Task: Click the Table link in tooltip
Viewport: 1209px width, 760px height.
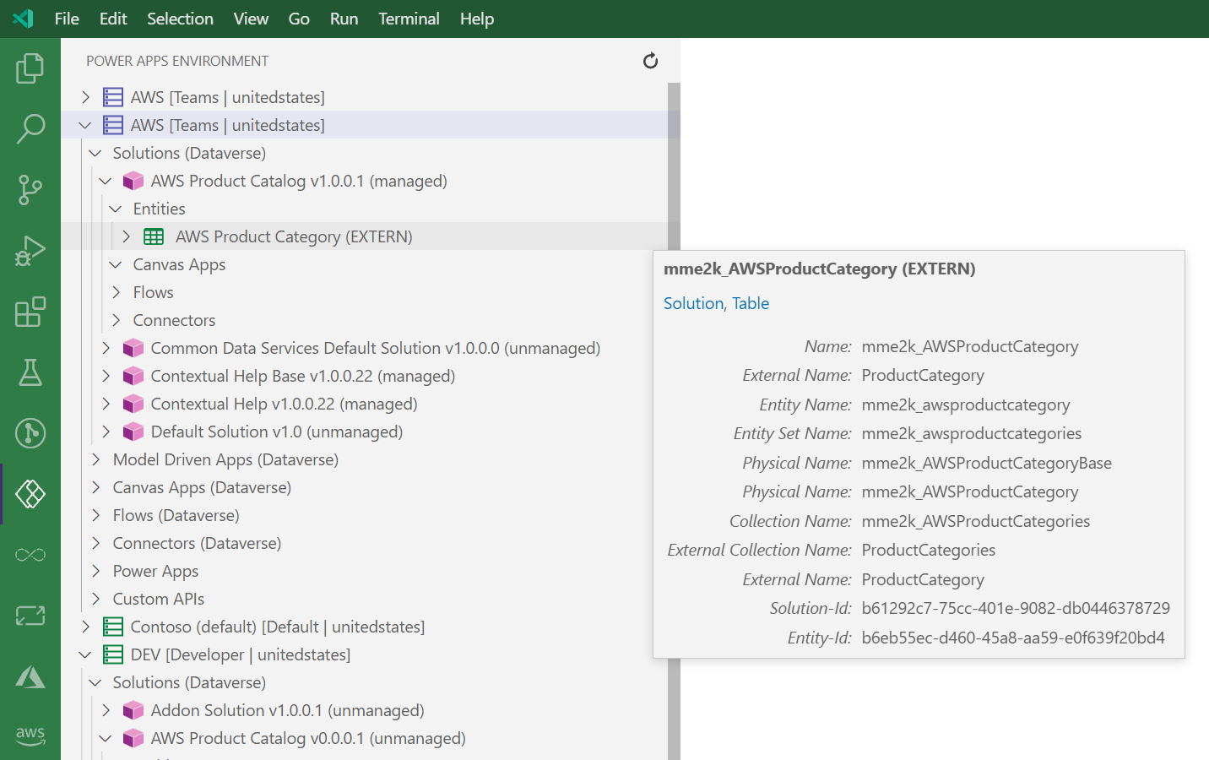Action: 750,303
